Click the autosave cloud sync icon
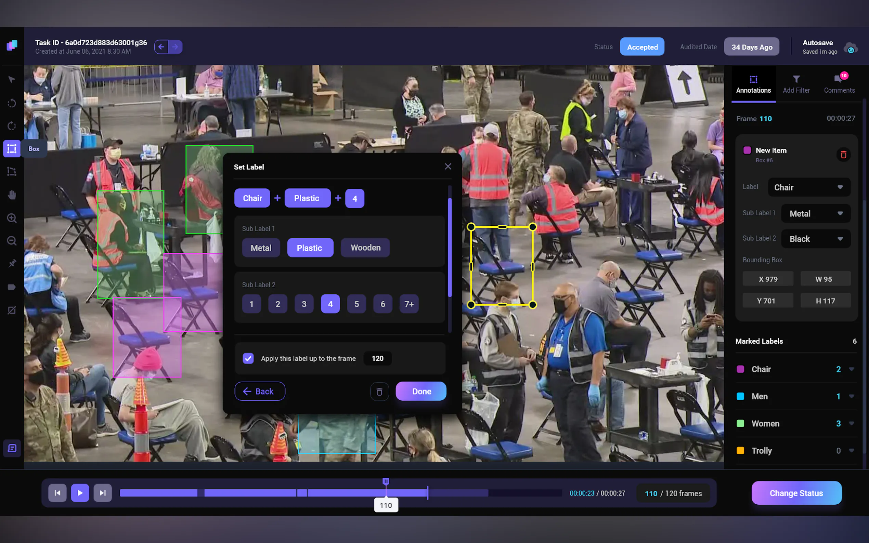 pos(850,48)
